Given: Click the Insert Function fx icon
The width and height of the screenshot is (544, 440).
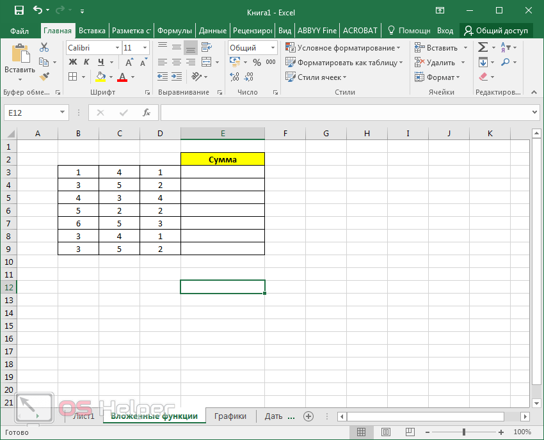Looking at the screenshot, I should [147, 113].
